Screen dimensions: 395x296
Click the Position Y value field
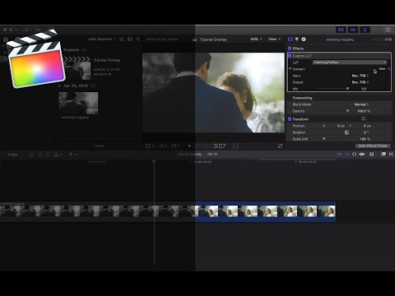[367, 126]
